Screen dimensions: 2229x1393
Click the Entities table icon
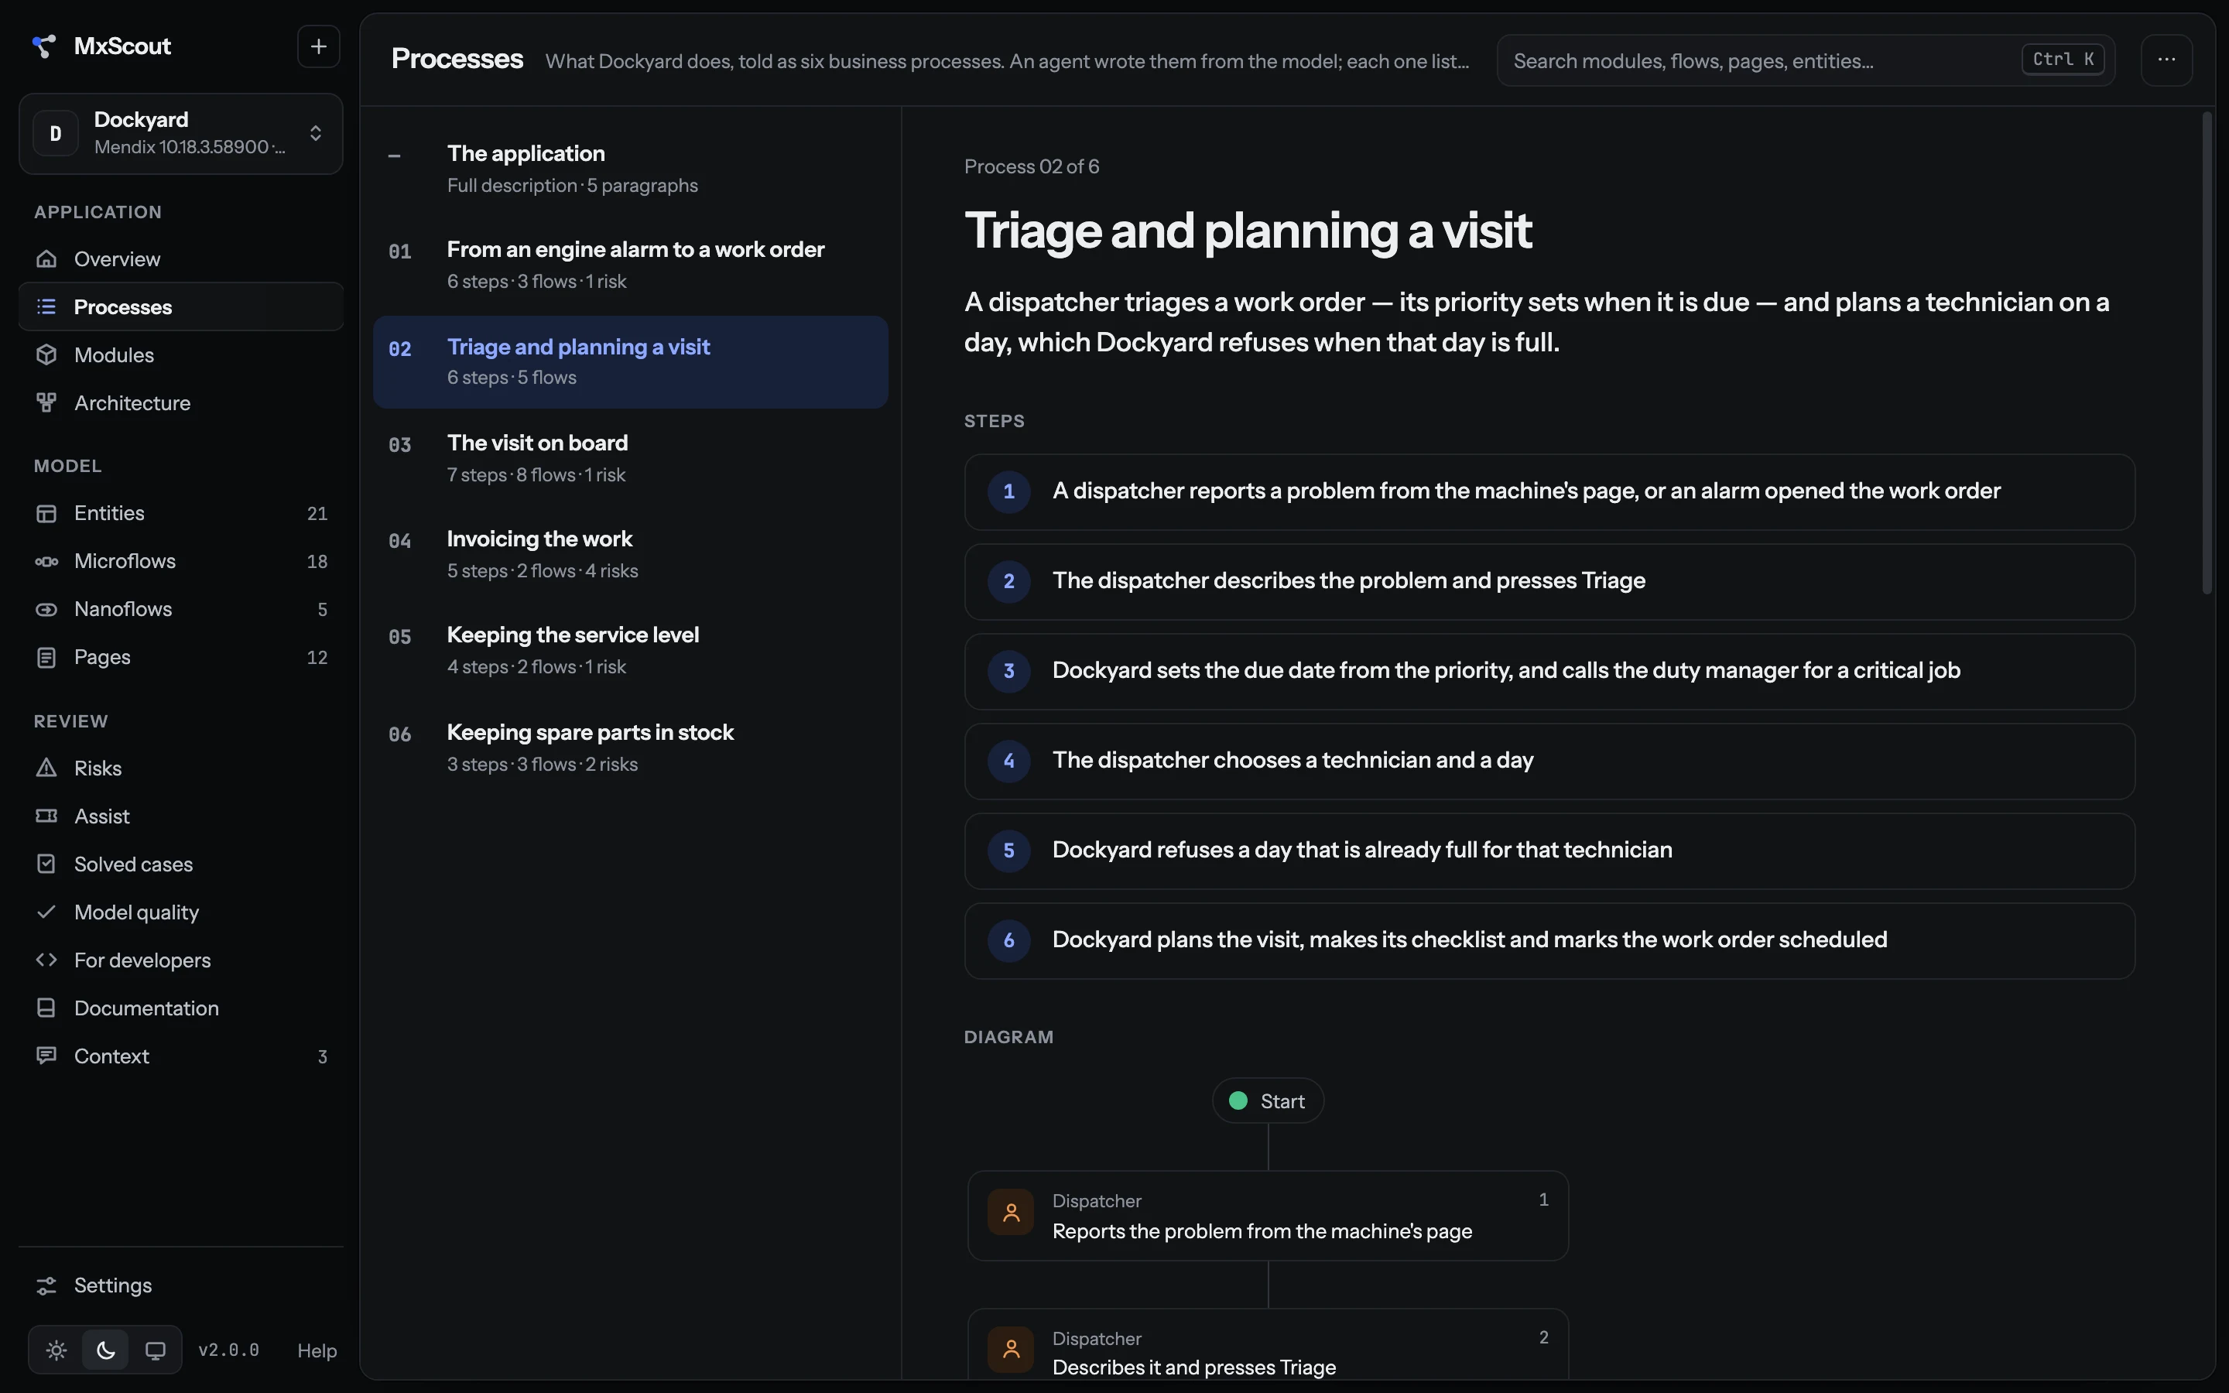[x=46, y=513]
